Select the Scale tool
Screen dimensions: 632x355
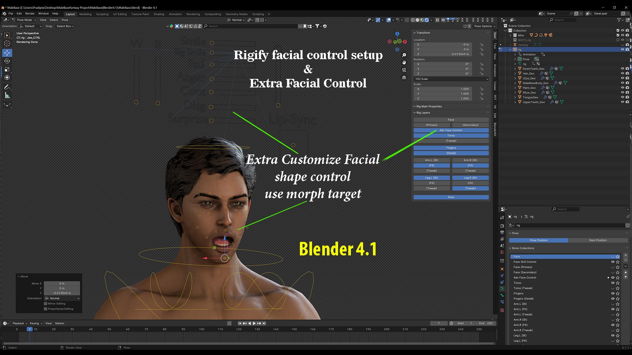7,69
